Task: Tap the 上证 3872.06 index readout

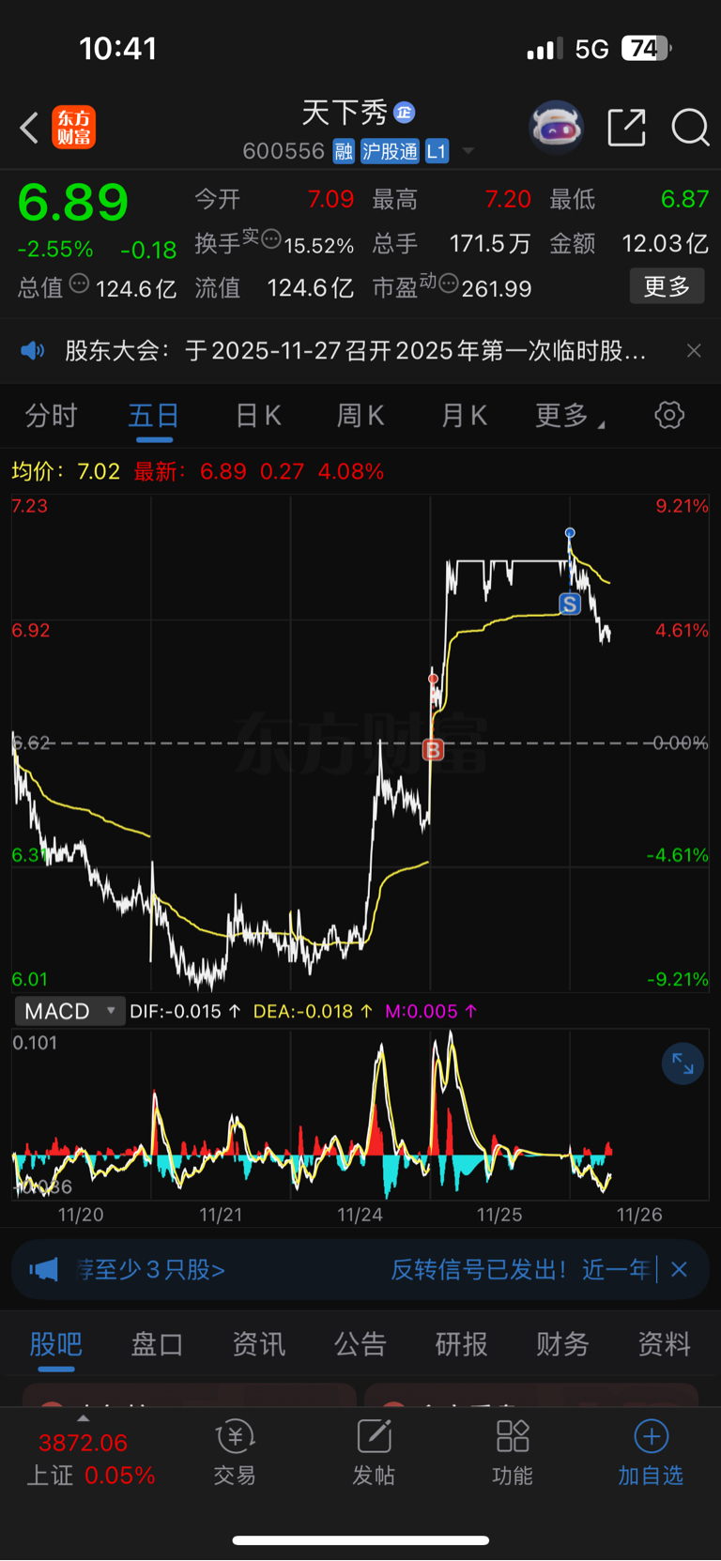Action: coord(89,1459)
